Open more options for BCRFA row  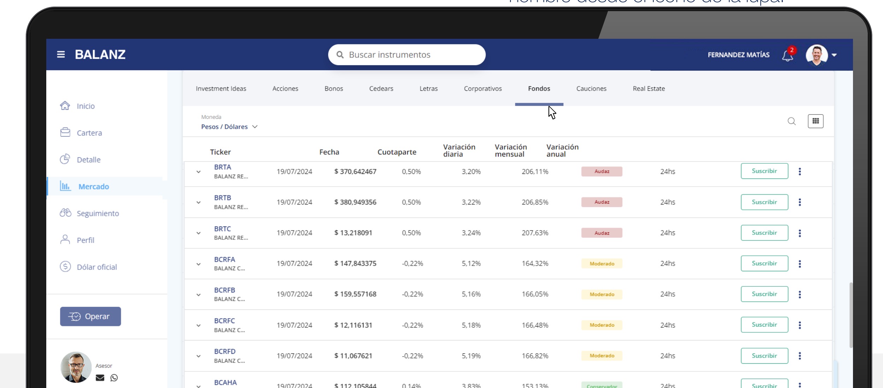[x=800, y=264]
